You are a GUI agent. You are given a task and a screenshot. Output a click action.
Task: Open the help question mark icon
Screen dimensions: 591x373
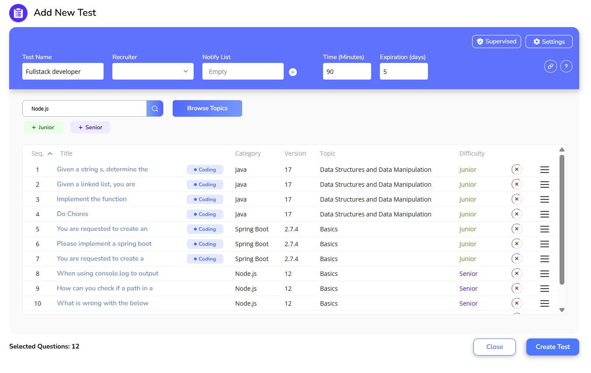point(566,66)
